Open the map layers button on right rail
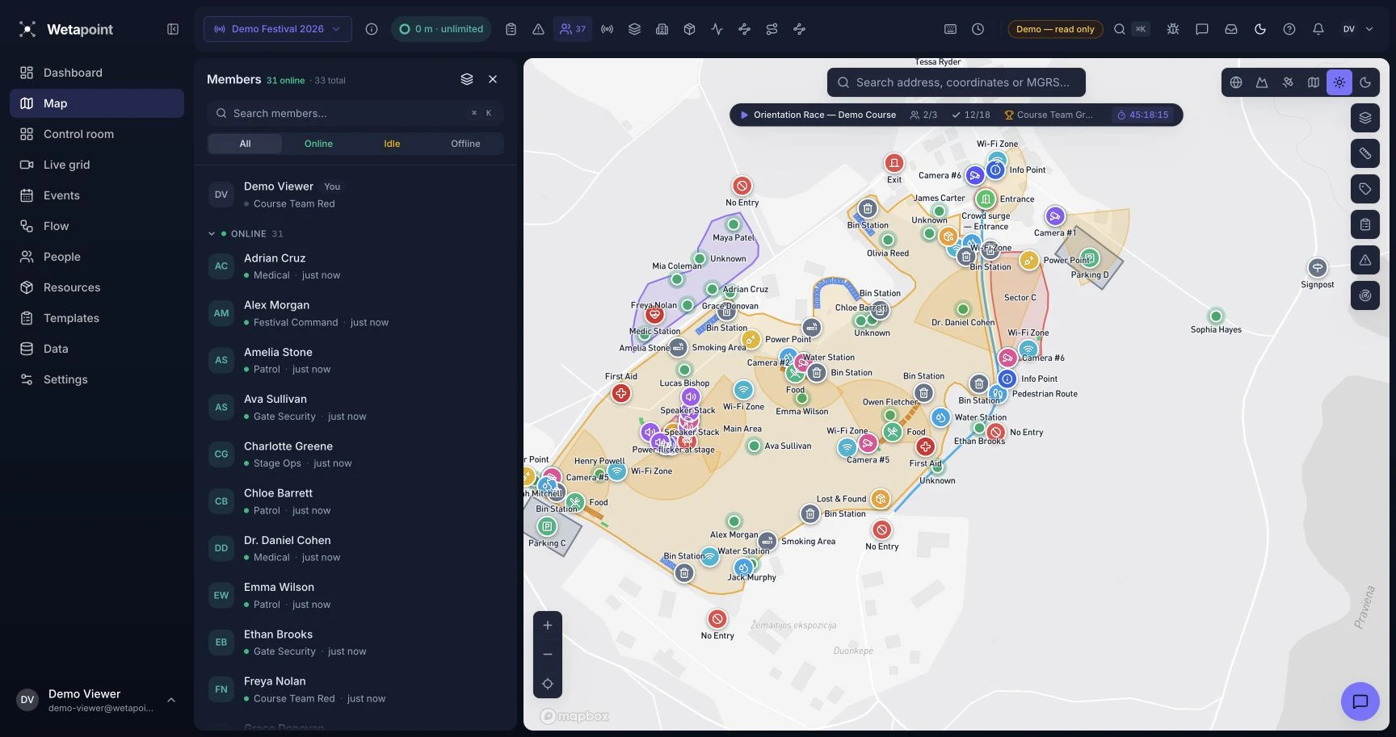This screenshot has height=737, width=1396. pos(1365,118)
